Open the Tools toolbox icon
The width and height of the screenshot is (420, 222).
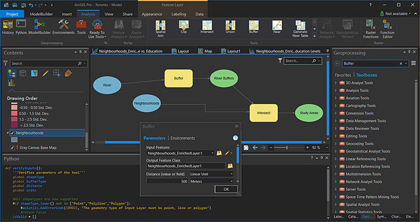point(81,27)
